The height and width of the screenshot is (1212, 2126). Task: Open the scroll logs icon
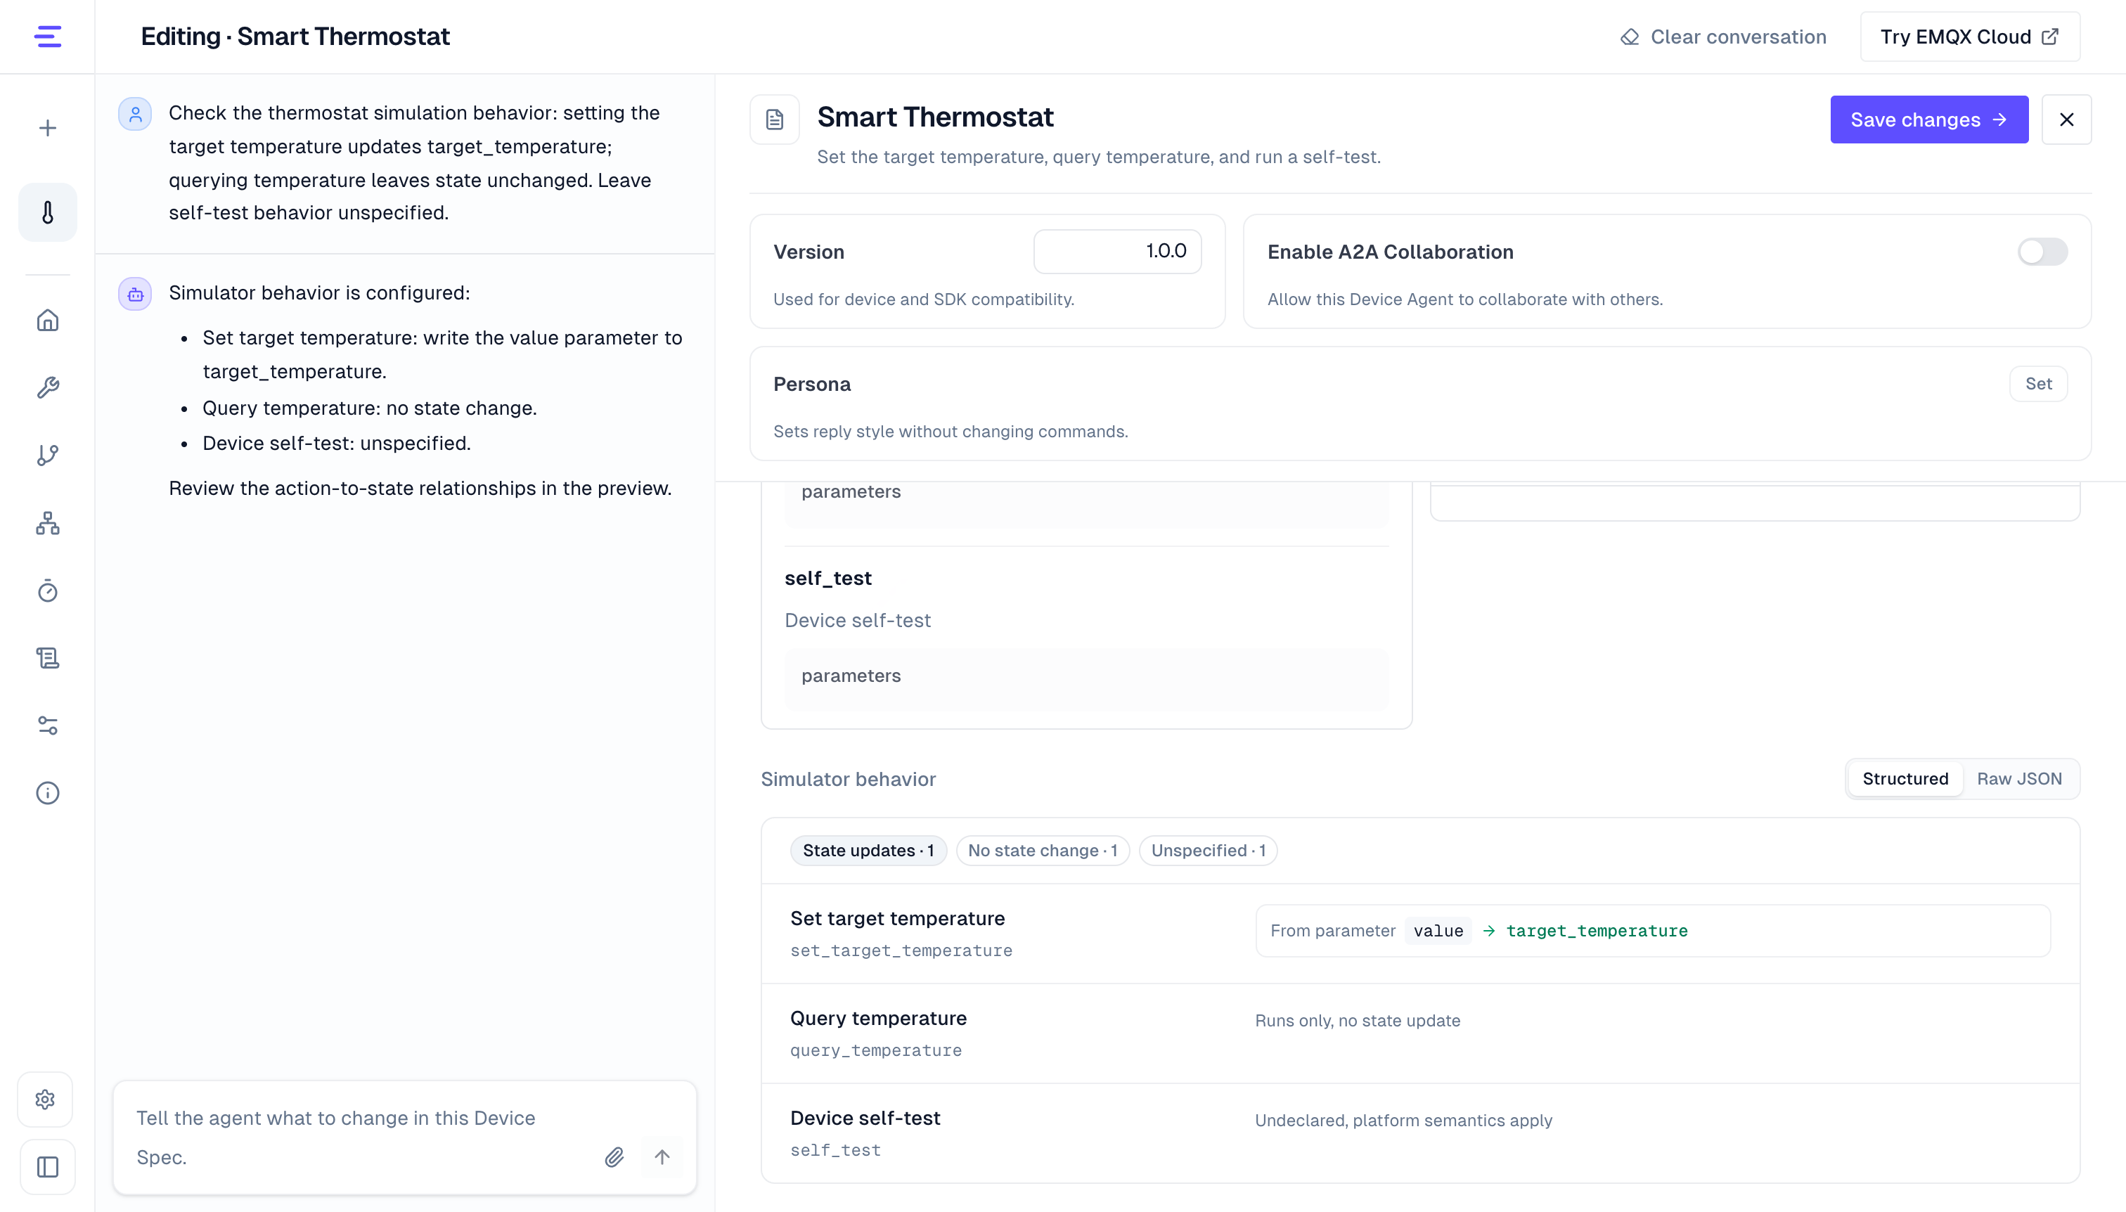(x=47, y=657)
